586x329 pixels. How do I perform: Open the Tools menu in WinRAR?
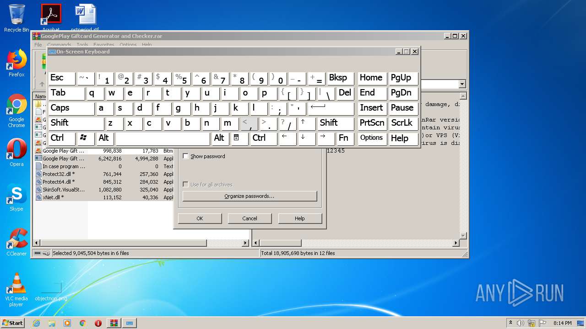[x=82, y=45]
